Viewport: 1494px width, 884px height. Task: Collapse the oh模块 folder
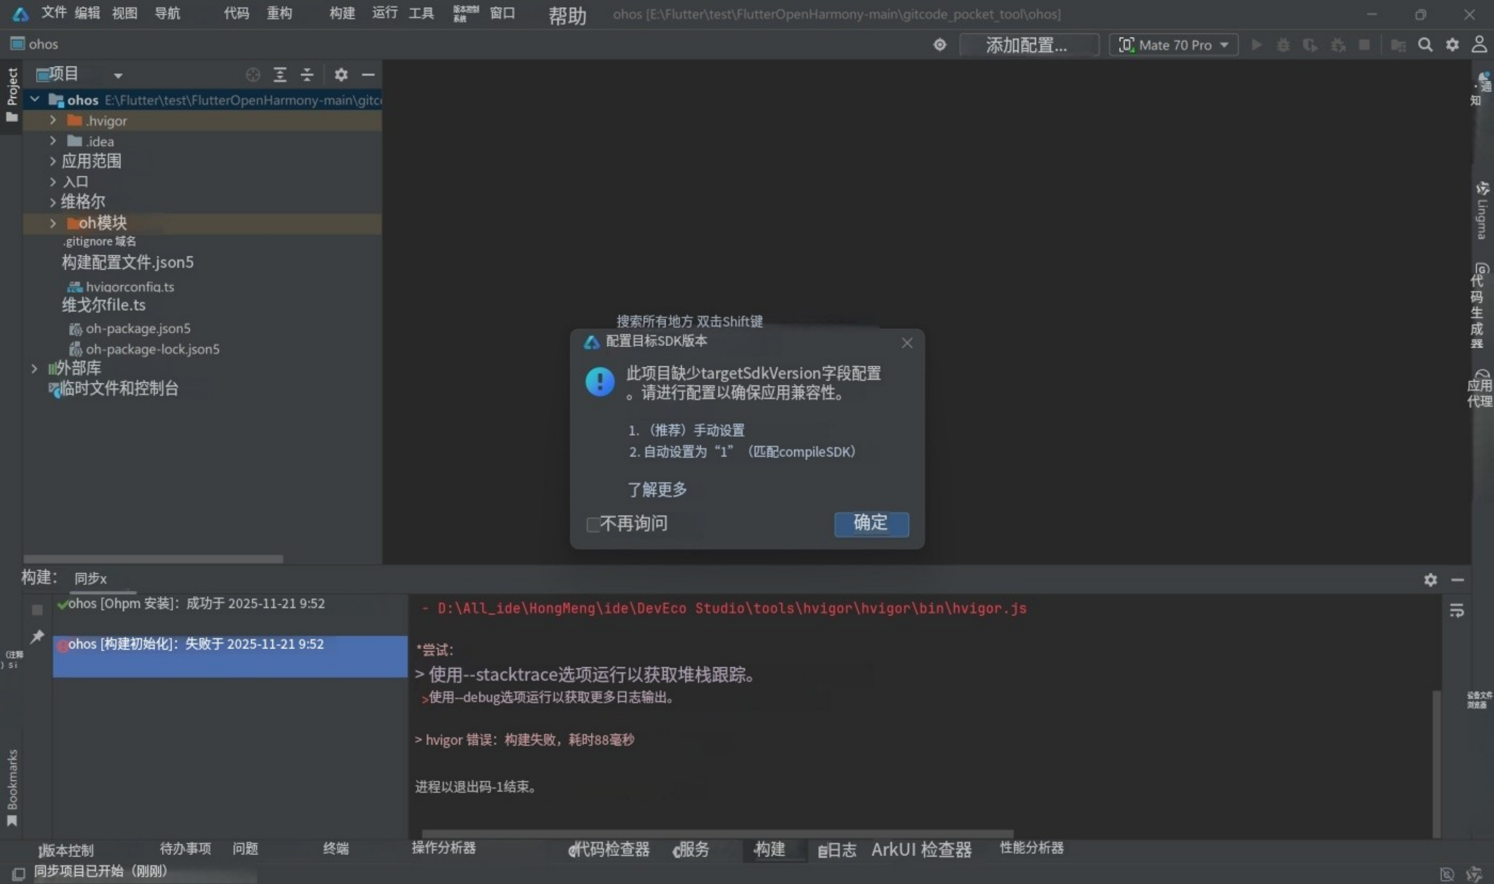pyautogui.click(x=53, y=223)
